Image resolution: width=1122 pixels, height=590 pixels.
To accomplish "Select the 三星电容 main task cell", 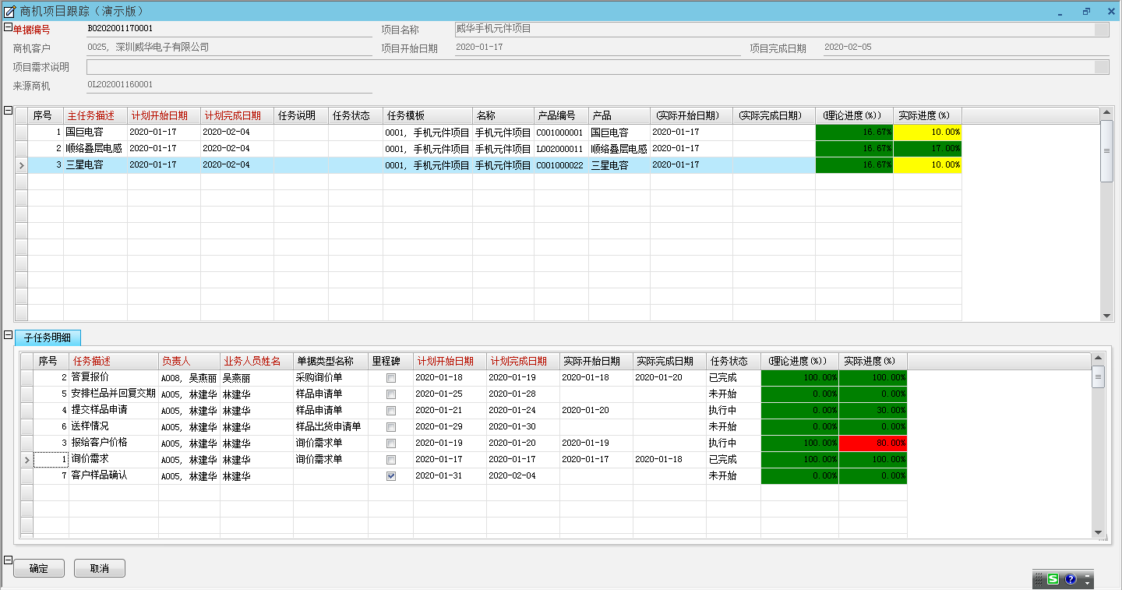I will [x=95, y=164].
